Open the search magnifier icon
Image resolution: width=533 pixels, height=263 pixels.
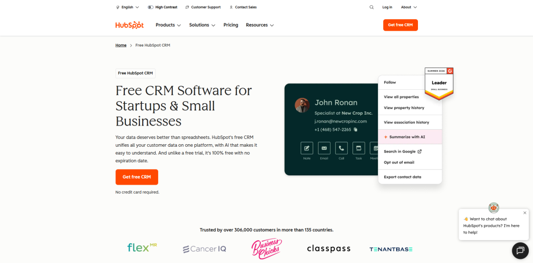[x=372, y=7]
